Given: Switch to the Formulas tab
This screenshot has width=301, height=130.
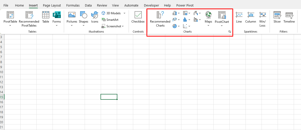Looking at the screenshot, I should coord(73,5).
